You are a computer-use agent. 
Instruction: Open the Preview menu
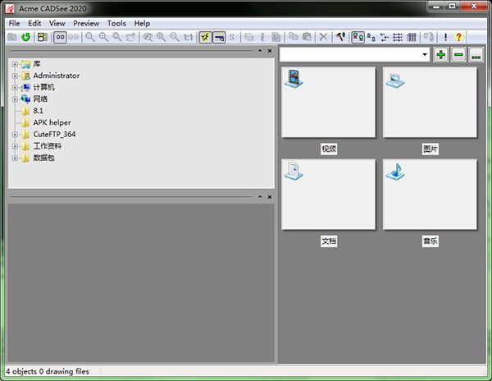(86, 24)
